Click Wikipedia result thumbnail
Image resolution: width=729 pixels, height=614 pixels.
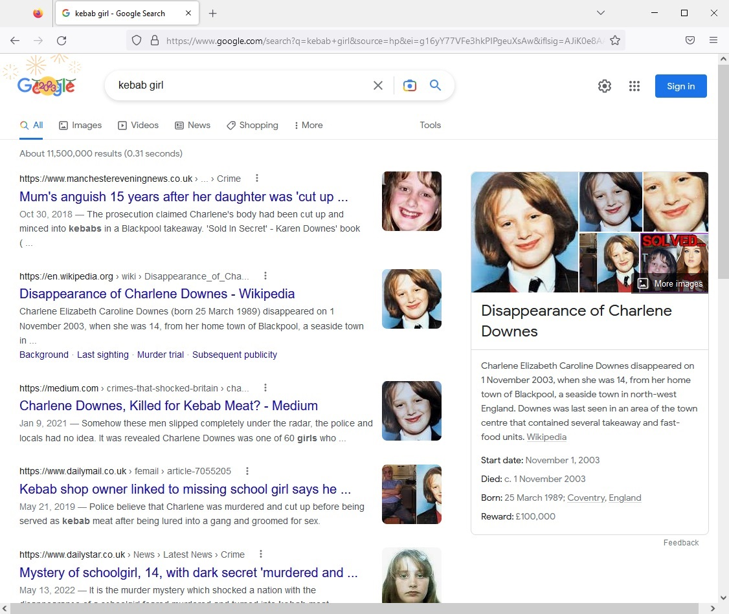pos(412,299)
